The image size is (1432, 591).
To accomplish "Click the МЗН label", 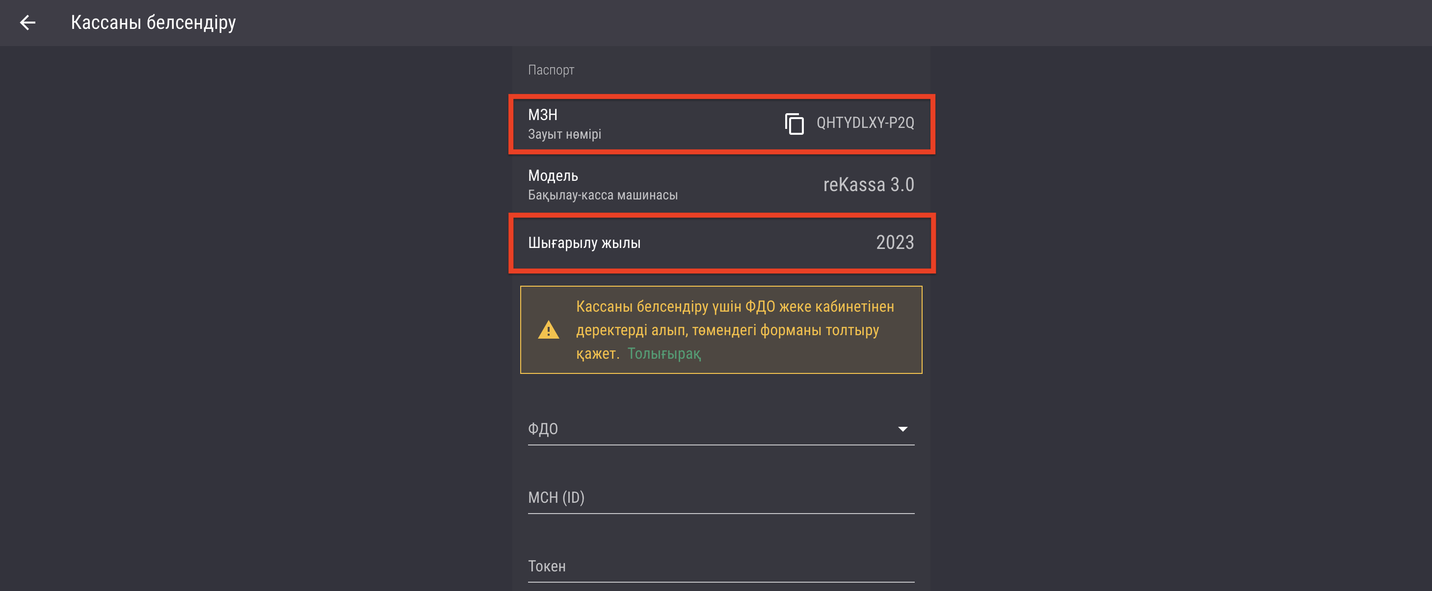I will tap(543, 115).
